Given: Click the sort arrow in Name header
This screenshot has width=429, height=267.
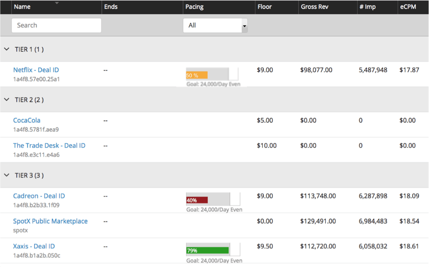Looking at the screenshot, I should (x=57, y=3).
